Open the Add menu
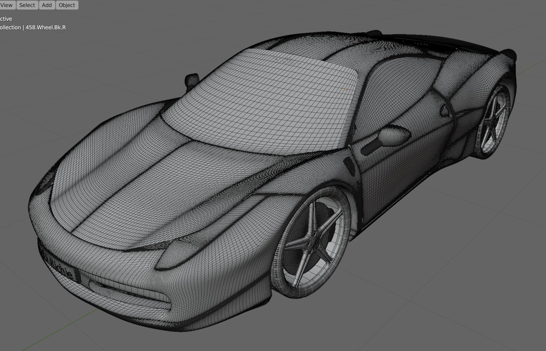 47,5
